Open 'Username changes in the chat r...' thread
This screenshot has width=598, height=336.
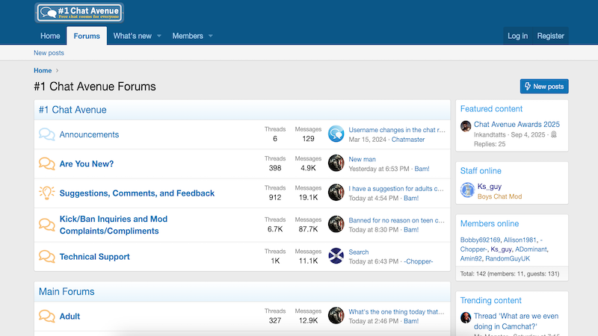[x=397, y=130]
